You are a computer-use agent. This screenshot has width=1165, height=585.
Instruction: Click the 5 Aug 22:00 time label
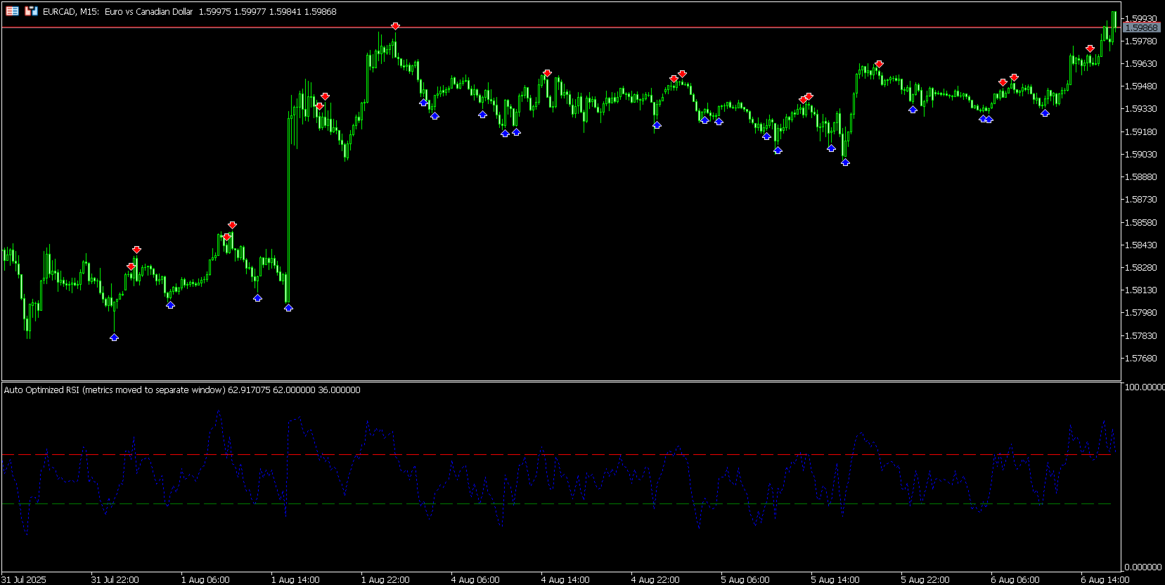pos(925,579)
